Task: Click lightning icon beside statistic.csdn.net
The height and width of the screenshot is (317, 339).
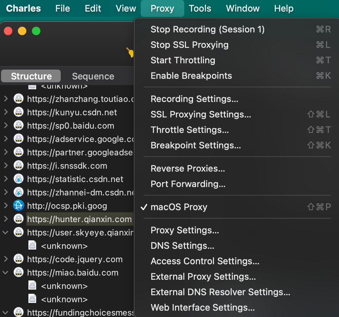Action: (x=19, y=179)
